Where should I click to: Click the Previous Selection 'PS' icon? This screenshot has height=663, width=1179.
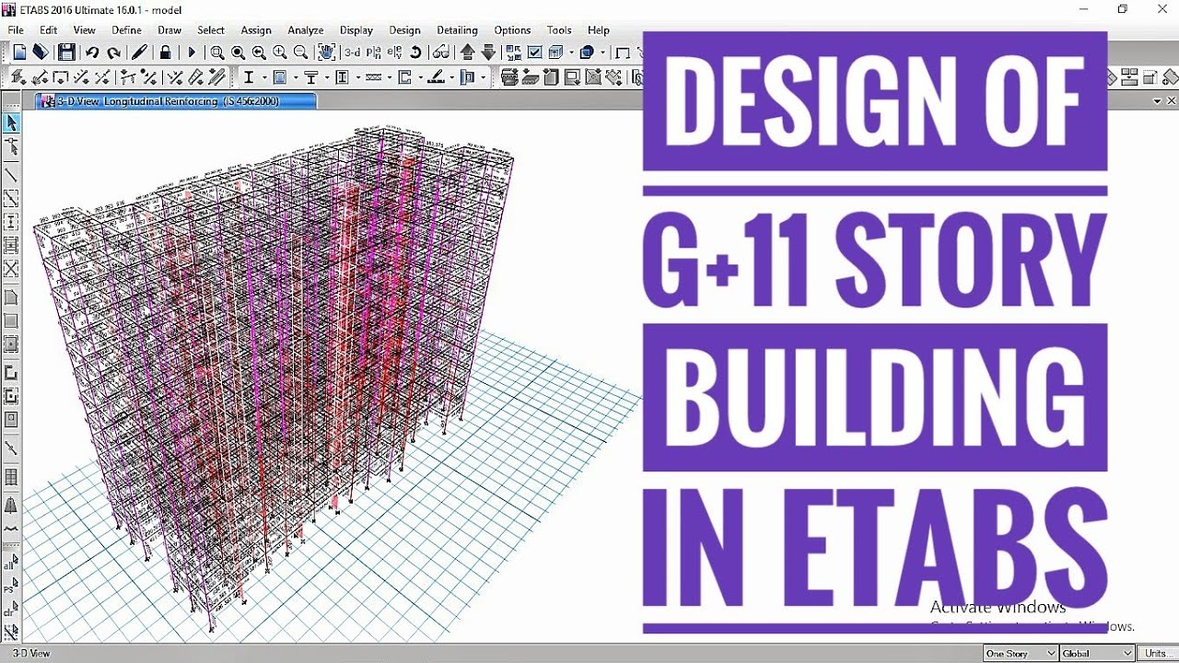click(x=11, y=587)
